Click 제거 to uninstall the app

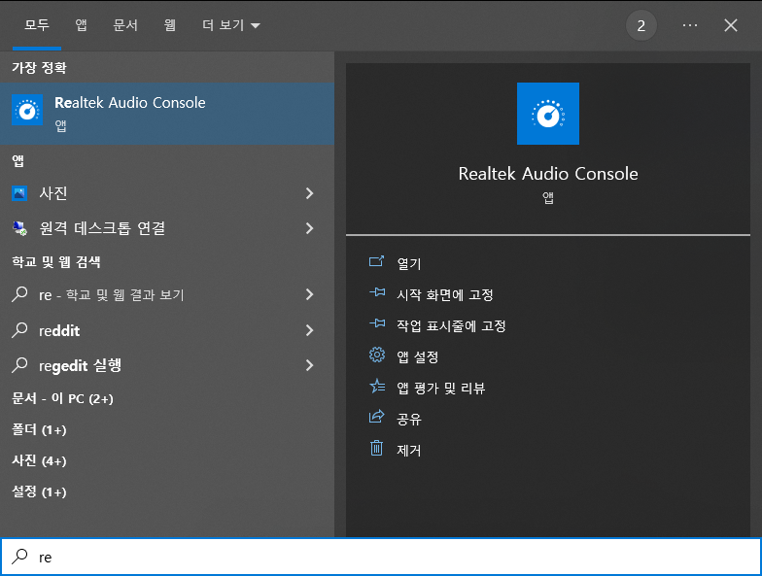[408, 451]
